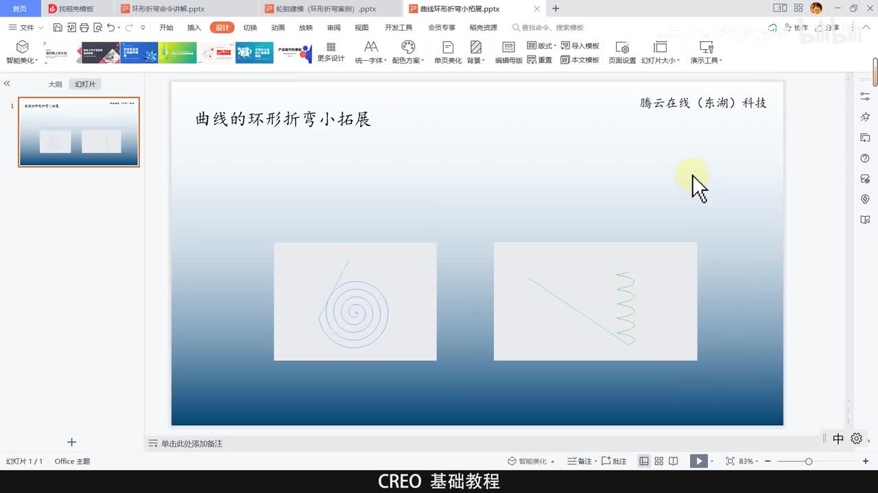The height and width of the screenshot is (493, 878).
Task: Open 统一字体 unify fonts dropdown
Action: [371, 52]
